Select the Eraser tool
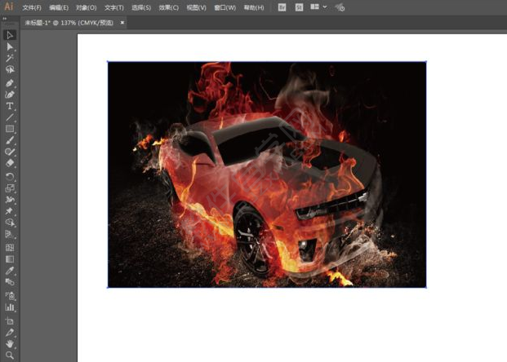 (10, 163)
